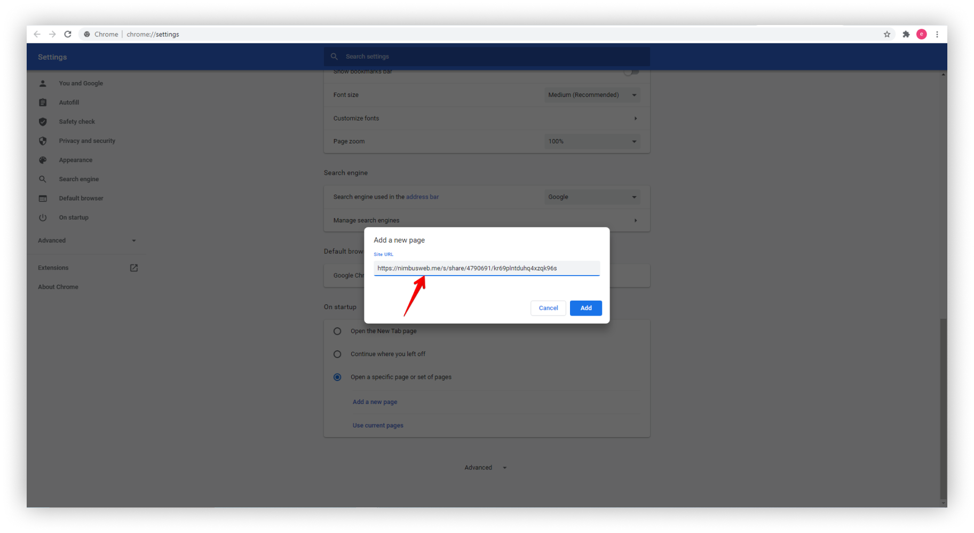Reload the settings page
Image resolution: width=974 pixels, height=533 pixels.
(x=68, y=34)
